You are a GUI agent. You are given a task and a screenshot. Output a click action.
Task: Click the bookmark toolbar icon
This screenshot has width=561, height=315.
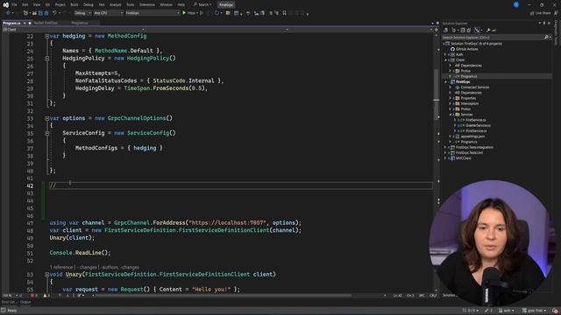(284, 13)
